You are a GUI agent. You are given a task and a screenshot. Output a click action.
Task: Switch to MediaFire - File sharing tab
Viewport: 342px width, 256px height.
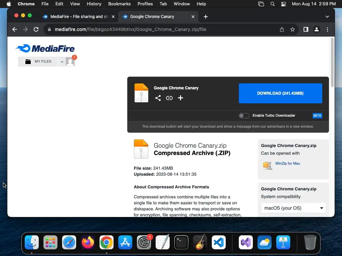tap(78, 17)
